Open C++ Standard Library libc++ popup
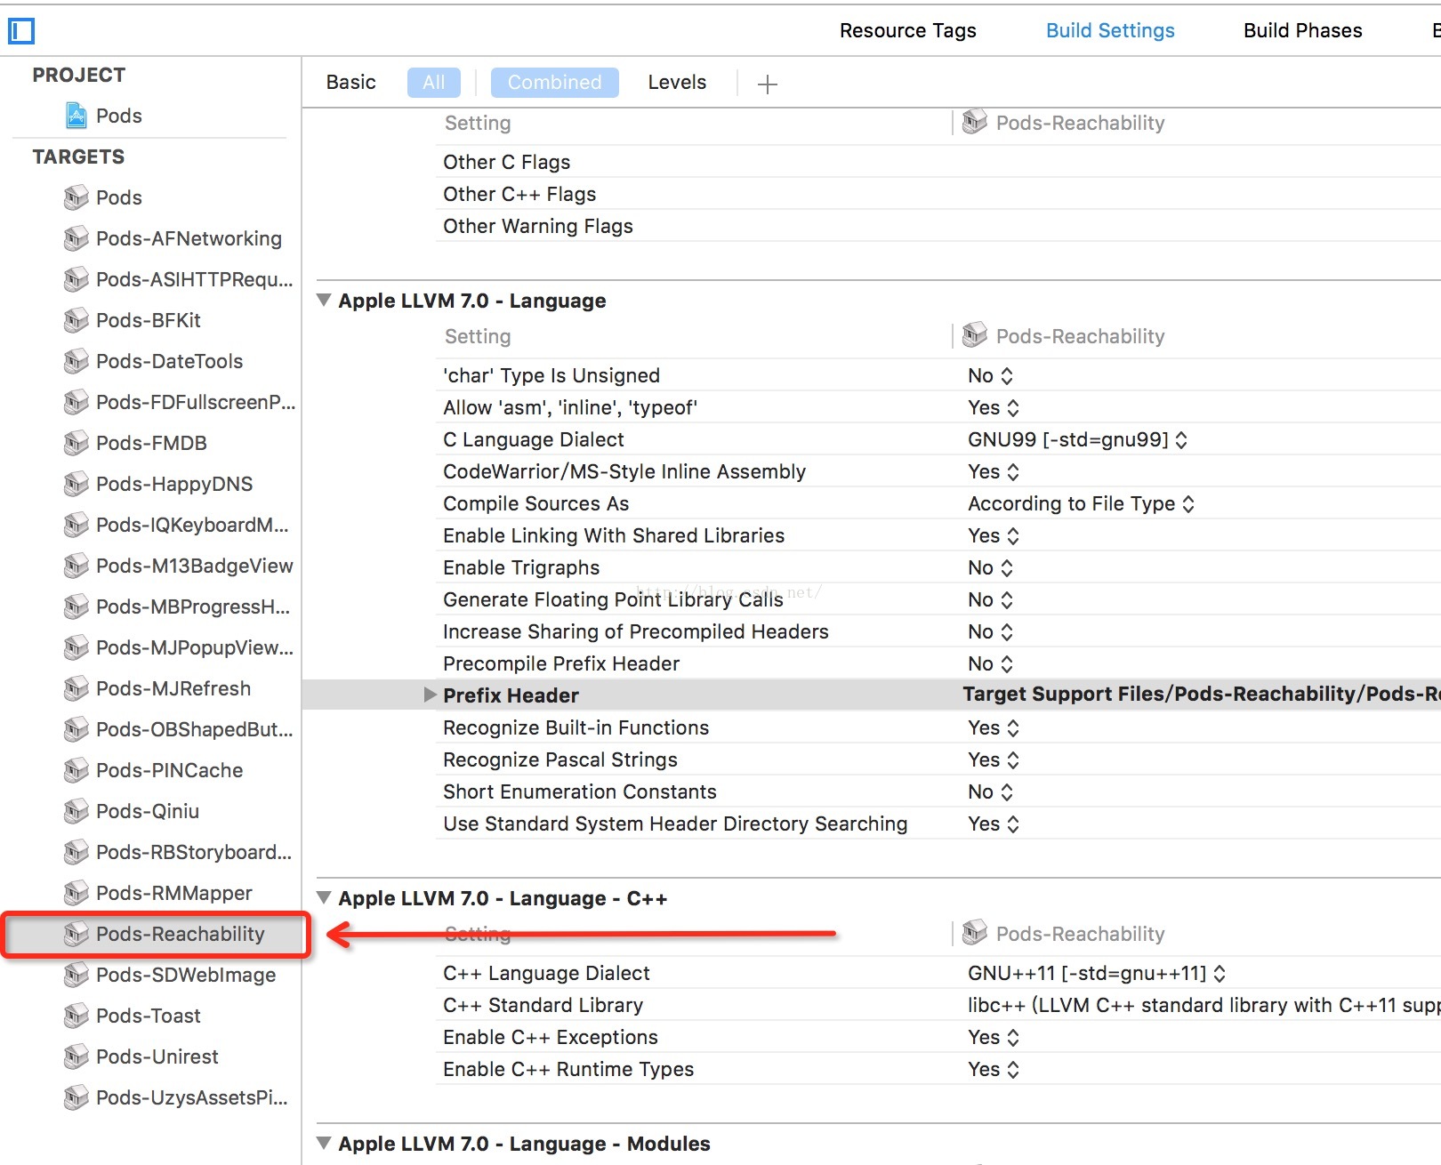Screen dimensions: 1441x1165 pyautogui.click(x=1204, y=1005)
